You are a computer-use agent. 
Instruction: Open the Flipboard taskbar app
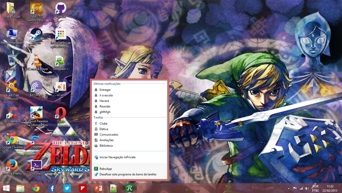(x=83, y=188)
